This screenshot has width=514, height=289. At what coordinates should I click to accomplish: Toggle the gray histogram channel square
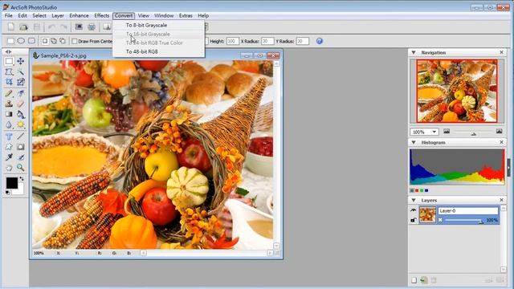412,190
